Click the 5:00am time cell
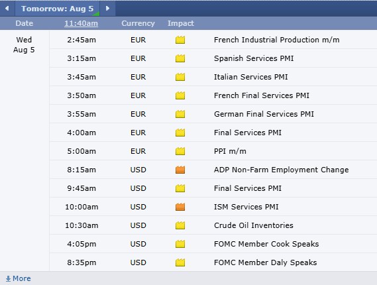 click(x=81, y=151)
